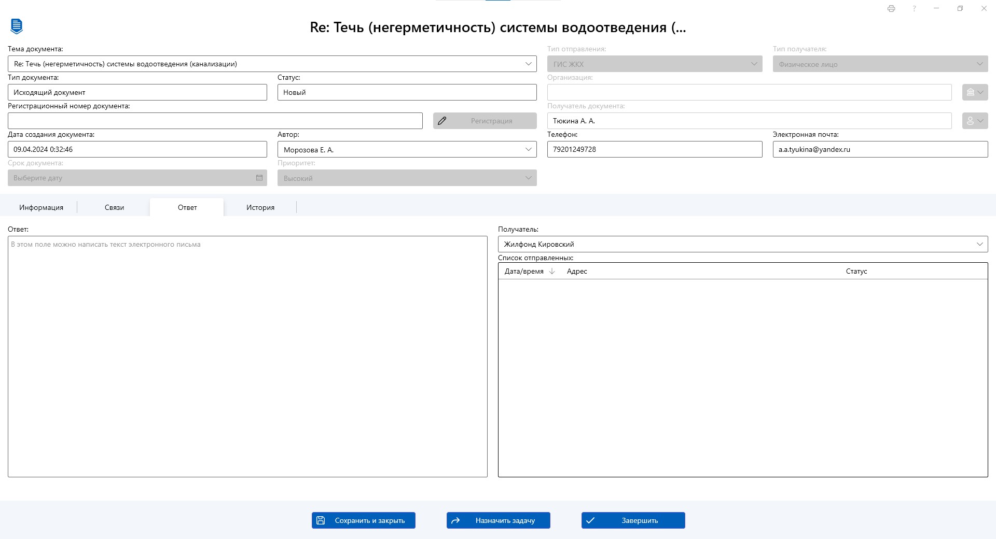This screenshot has width=996, height=539.
Task: Click the Организация input field
Action: (750, 92)
